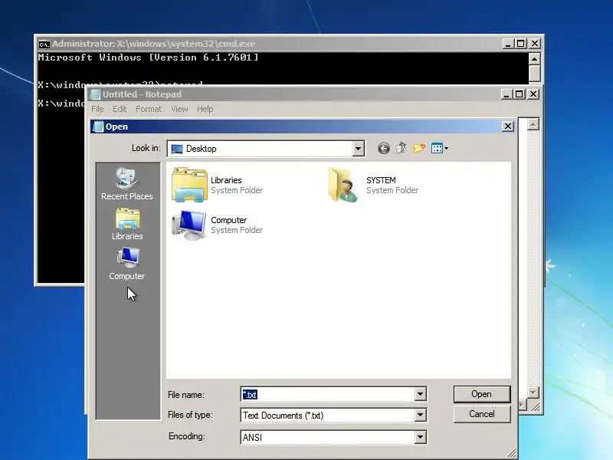Click the cmd.exe title bar icon
The image size is (613, 460).
click(44, 44)
